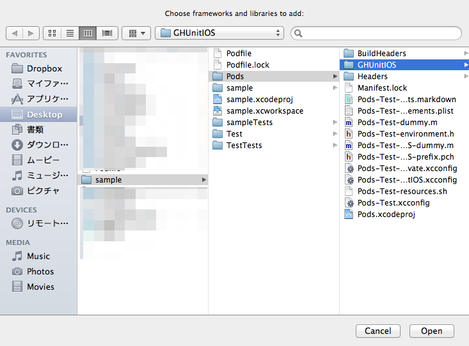
Task: Go back with the left arrow button
Action: 14,33
